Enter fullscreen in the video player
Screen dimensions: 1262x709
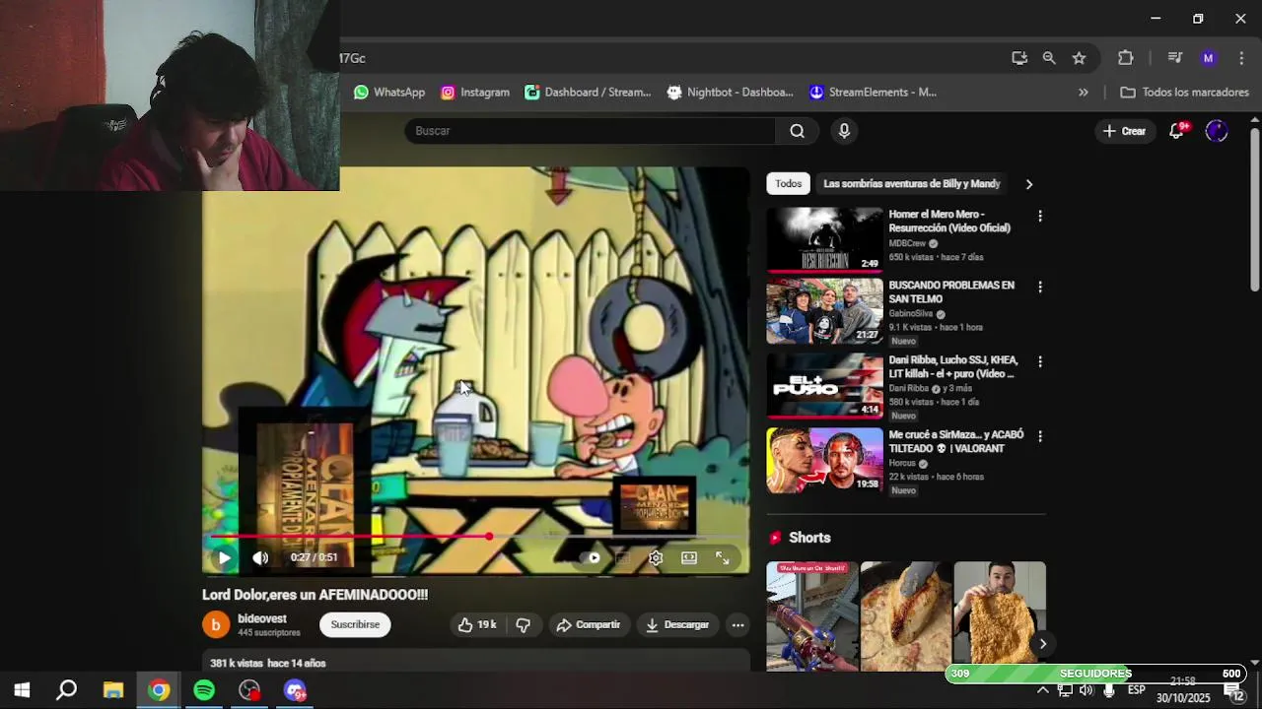tap(723, 557)
